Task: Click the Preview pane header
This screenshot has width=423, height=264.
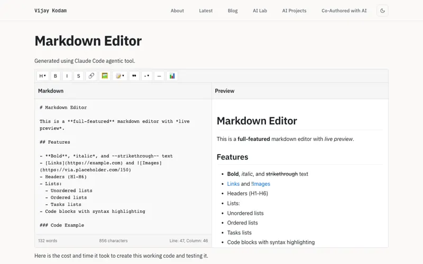Action: tap(300, 91)
